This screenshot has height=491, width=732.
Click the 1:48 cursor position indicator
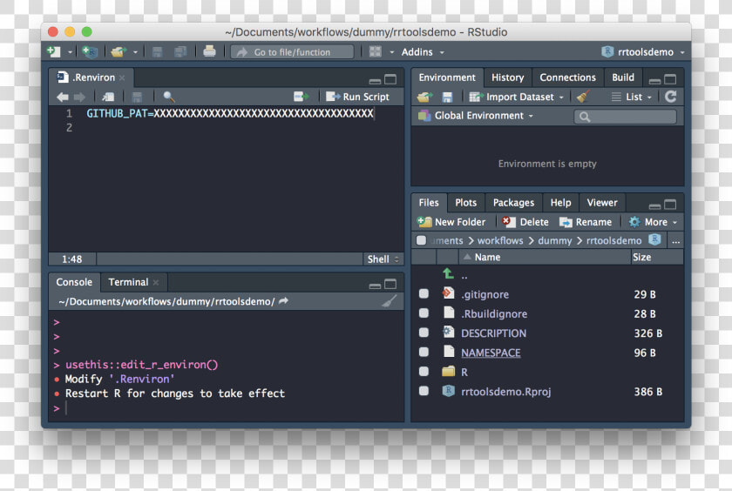[71, 259]
